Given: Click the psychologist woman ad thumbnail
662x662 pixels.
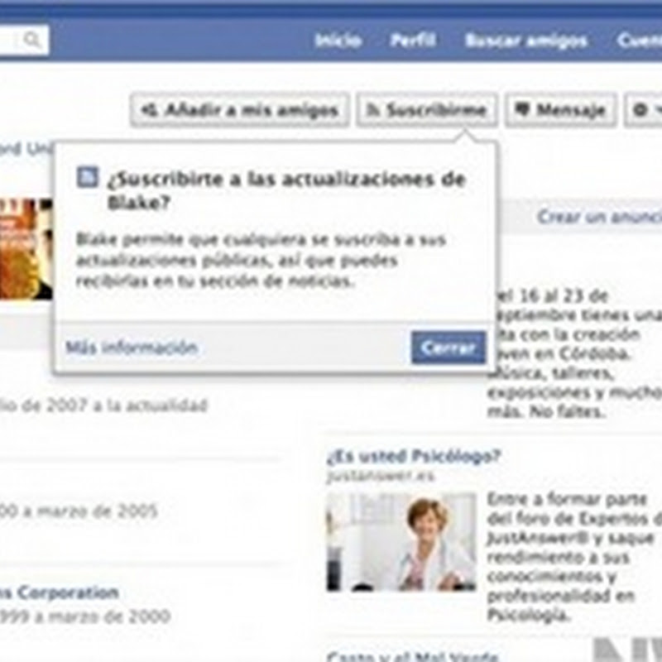Looking at the screenshot, I should click(x=401, y=542).
